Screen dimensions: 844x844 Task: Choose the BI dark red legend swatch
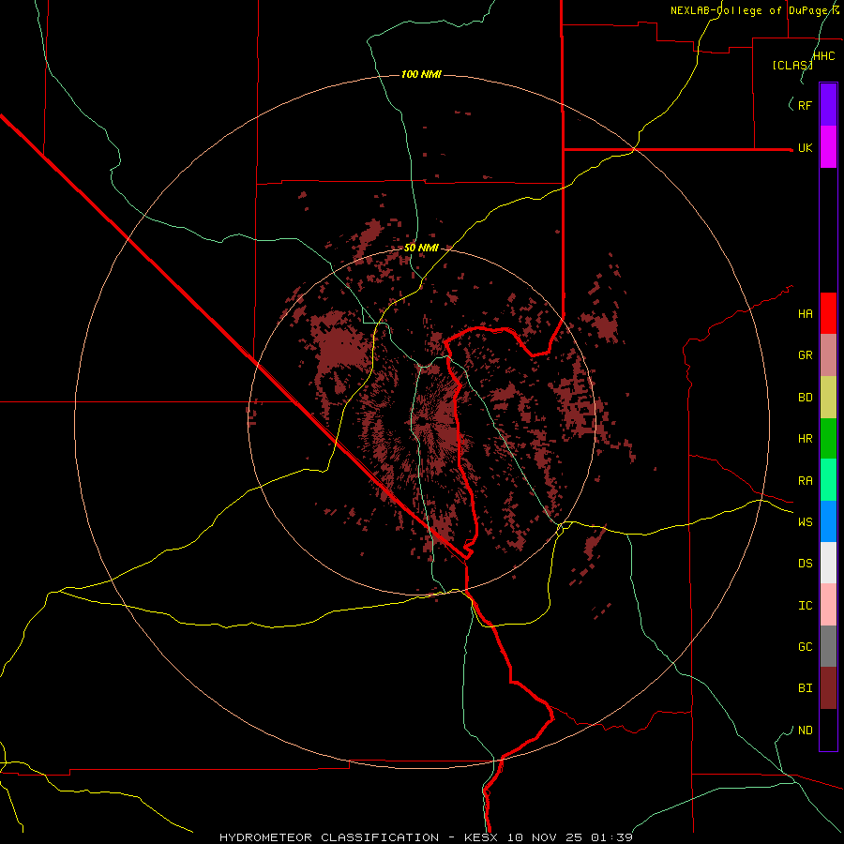(x=828, y=688)
